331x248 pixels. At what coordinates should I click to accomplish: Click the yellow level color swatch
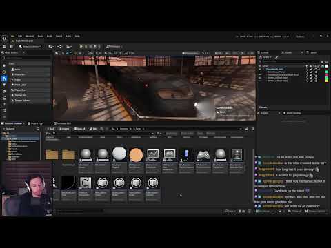tap(327, 81)
